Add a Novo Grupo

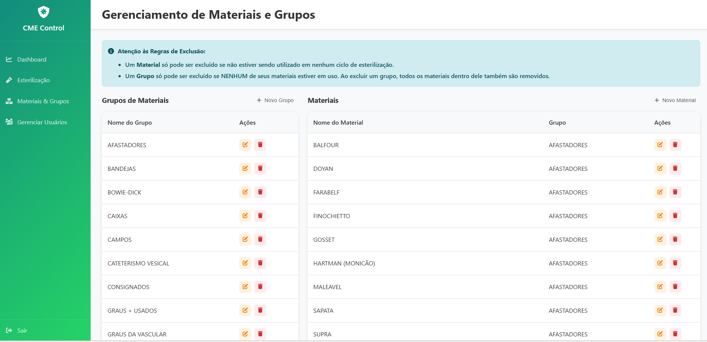click(x=275, y=100)
